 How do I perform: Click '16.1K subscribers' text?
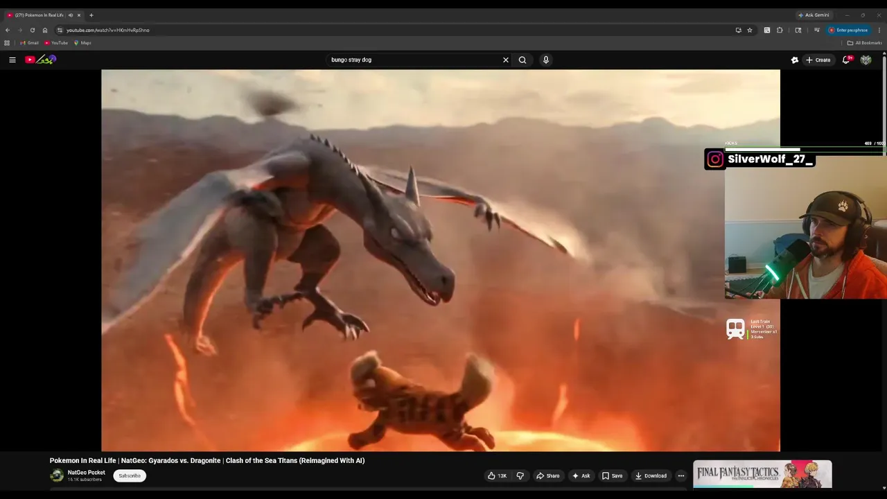(x=85, y=480)
